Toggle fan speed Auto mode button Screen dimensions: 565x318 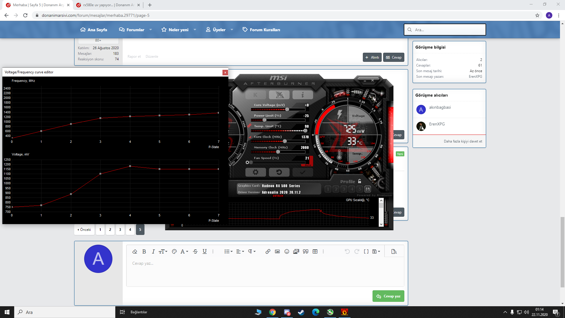pyautogui.click(x=308, y=165)
